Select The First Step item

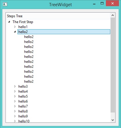23,22
